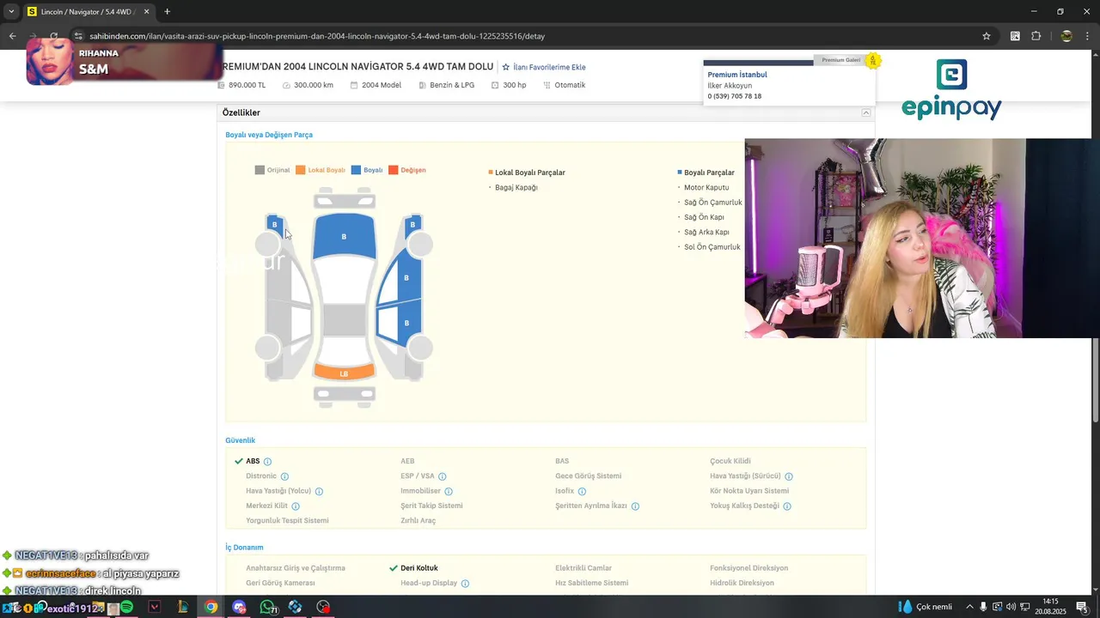Open WhatsApp from the taskbar
The width and height of the screenshot is (1100, 618).
point(267,607)
